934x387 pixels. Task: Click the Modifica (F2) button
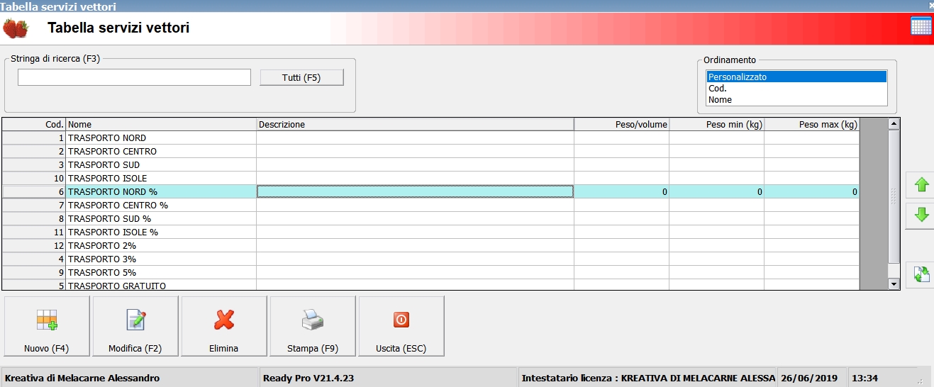click(x=135, y=326)
